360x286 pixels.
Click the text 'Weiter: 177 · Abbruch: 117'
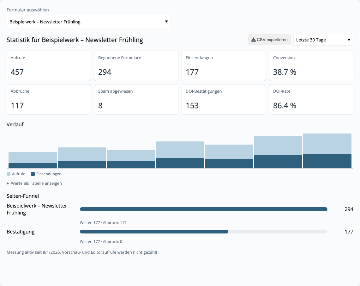(103, 222)
